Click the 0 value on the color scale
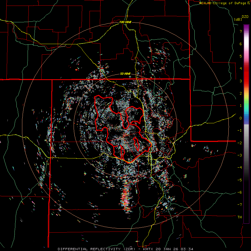 [x=241, y=118]
